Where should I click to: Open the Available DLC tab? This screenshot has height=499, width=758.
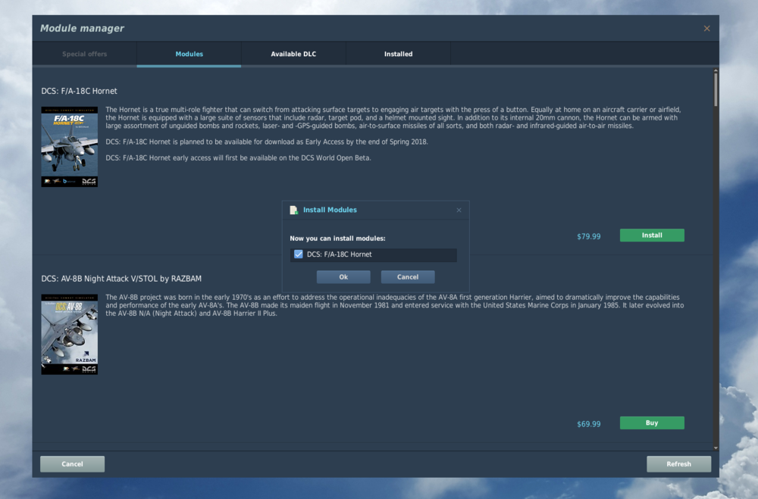[293, 54]
